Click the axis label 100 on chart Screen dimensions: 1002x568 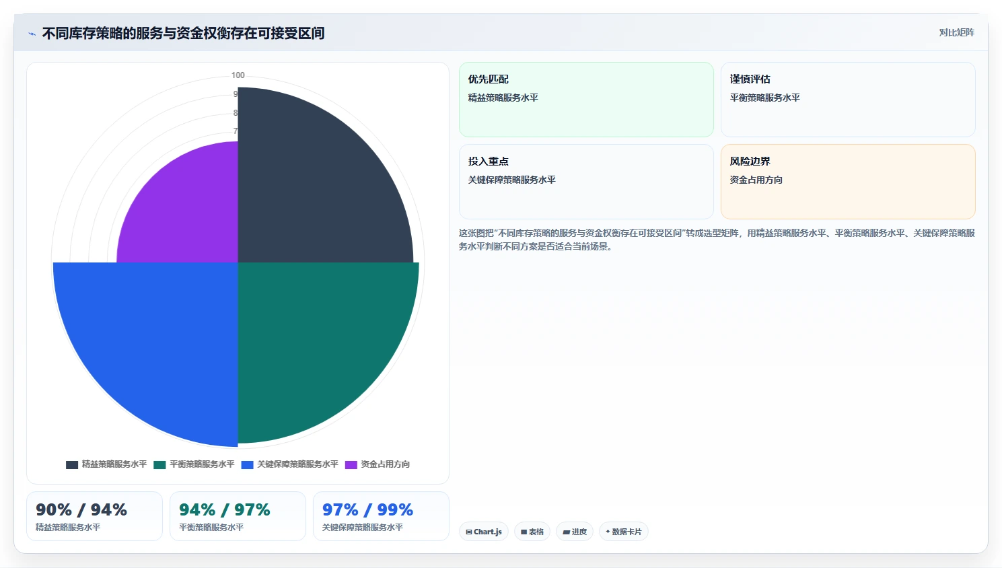coord(238,75)
